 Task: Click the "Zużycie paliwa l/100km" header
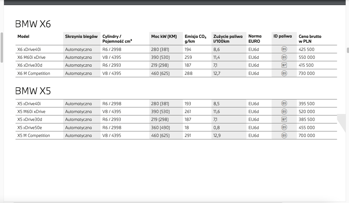click(228, 39)
